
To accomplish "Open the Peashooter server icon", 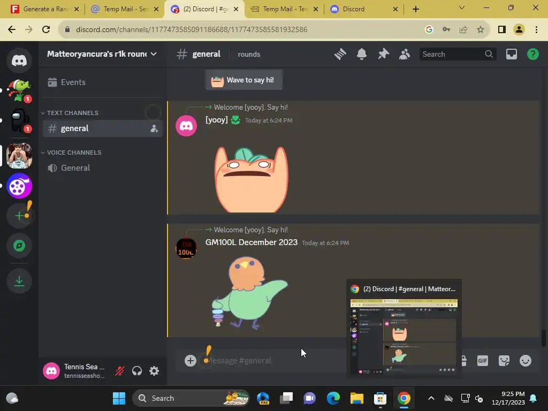I will click(x=19, y=90).
